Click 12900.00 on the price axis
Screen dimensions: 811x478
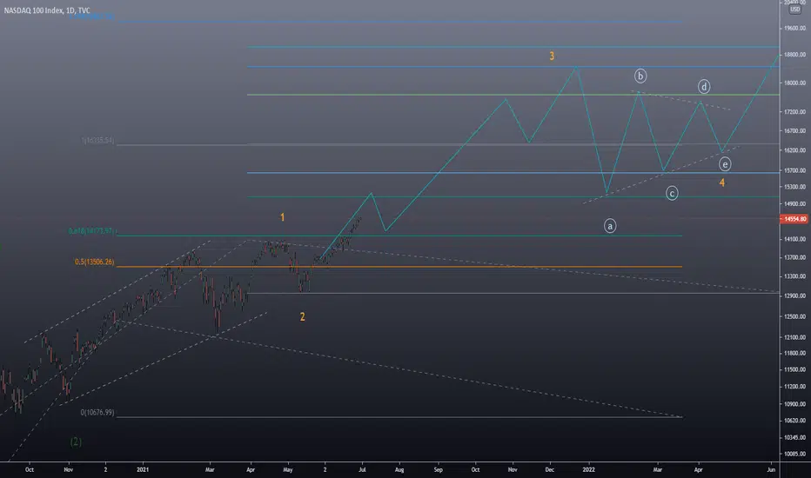(794, 296)
